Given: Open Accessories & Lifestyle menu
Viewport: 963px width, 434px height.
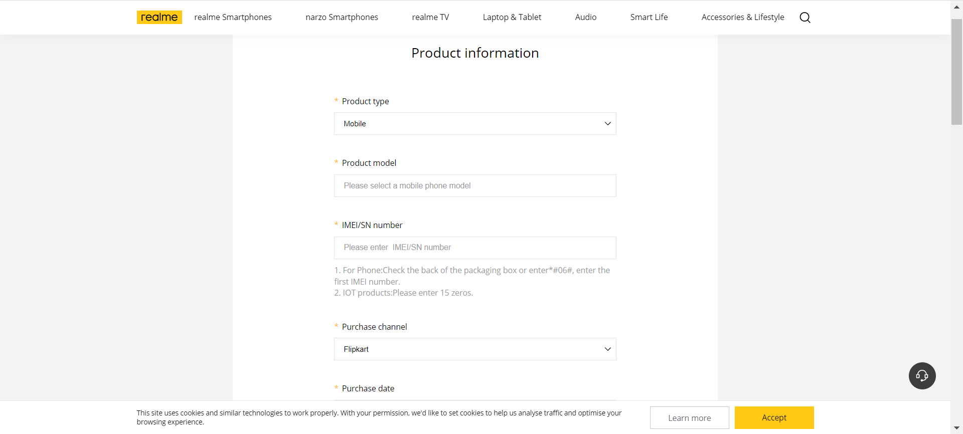Looking at the screenshot, I should point(743,17).
